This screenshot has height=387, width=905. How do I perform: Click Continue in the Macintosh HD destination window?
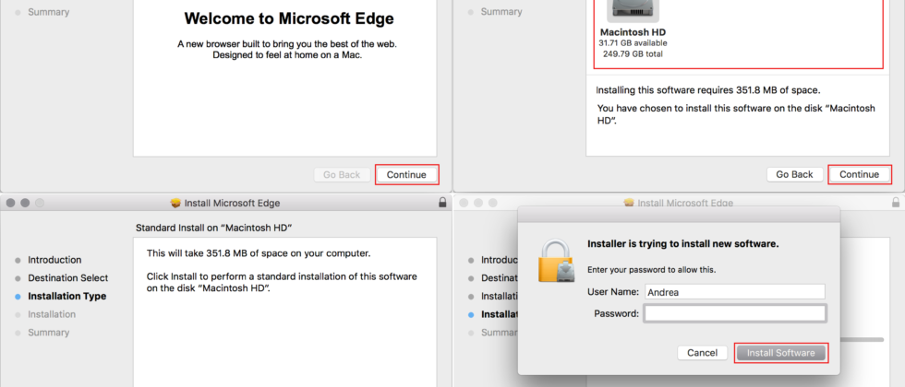(860, 174)
